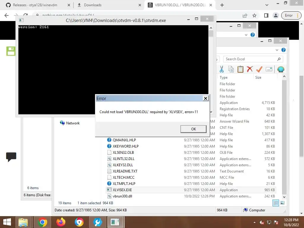Open the help icon in the middle Explorer window
Image resolution: width=304 pixels, height=228 pixels.
252,35
